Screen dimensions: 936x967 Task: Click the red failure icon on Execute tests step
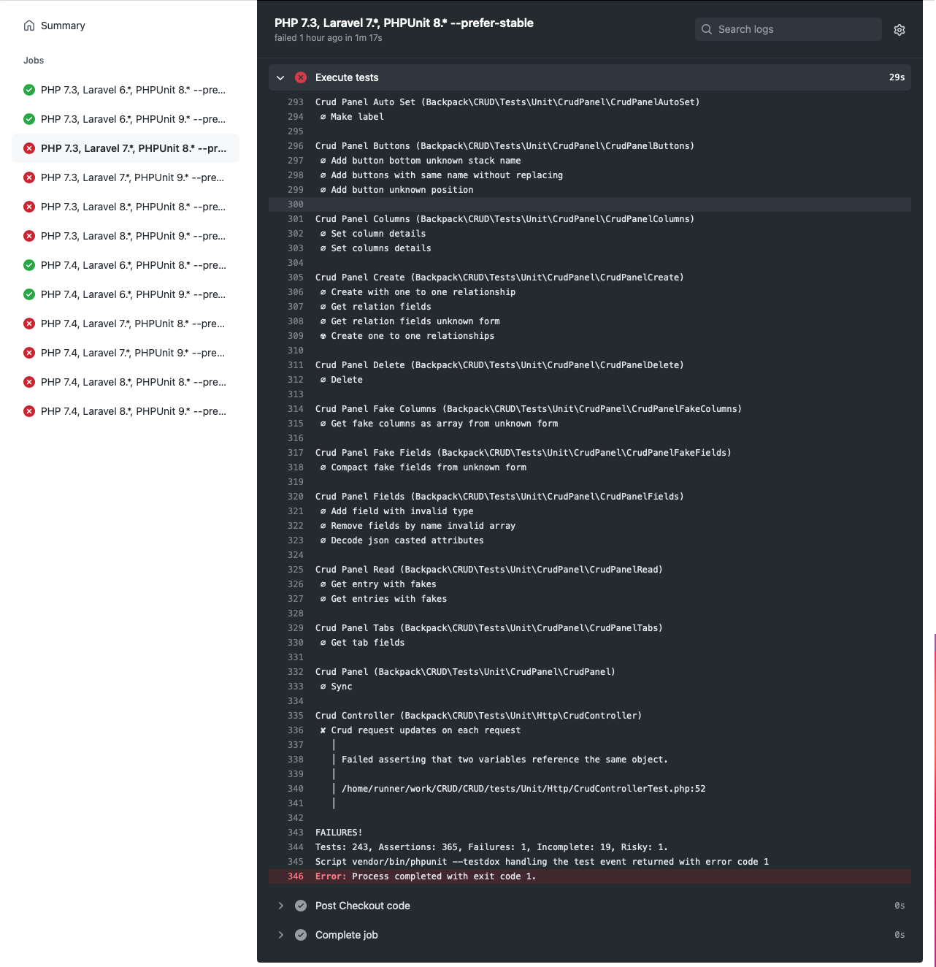301,77
